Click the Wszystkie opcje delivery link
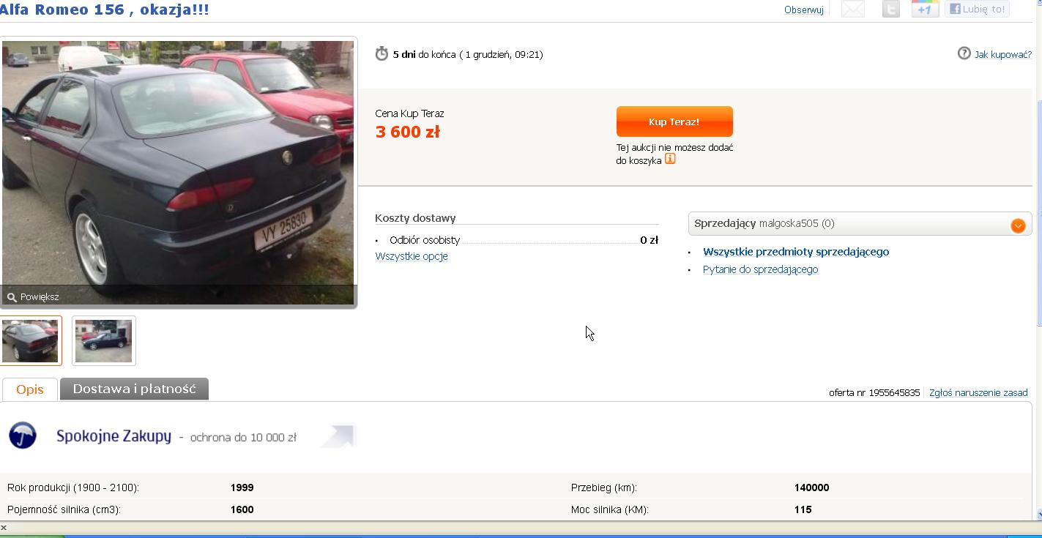 412,256
